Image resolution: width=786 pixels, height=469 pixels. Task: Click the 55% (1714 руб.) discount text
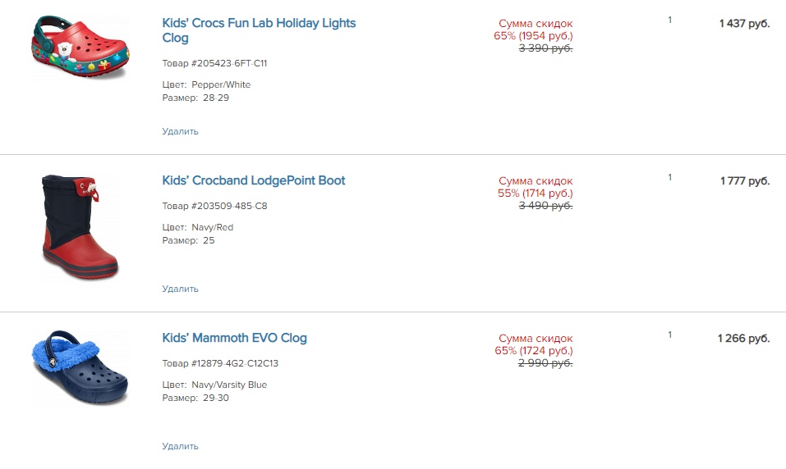click(x=533, y=194)
